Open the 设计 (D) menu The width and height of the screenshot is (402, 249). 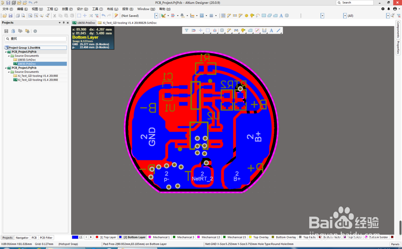[82, 9]
